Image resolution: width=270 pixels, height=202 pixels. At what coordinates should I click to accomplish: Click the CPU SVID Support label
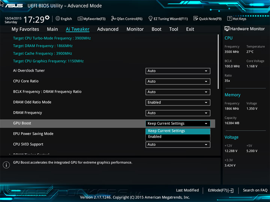point(28,144)
